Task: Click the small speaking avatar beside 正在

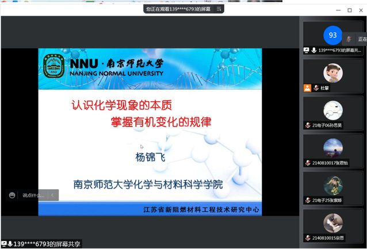Action: click(x=349, y=39)
